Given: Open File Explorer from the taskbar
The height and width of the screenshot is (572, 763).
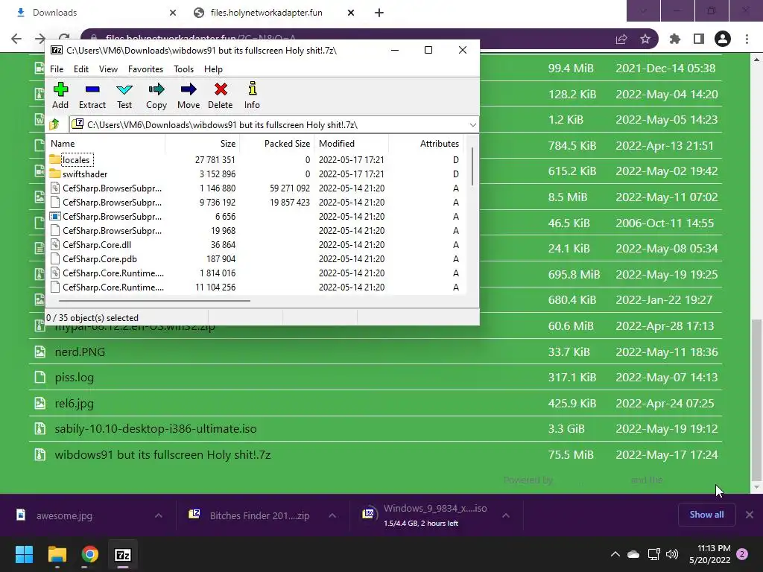Looking at the screenshot, I should click(57, 554).
